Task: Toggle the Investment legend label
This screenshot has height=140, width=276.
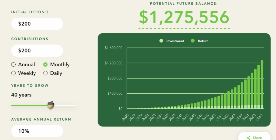Action: tap(175, 41)
